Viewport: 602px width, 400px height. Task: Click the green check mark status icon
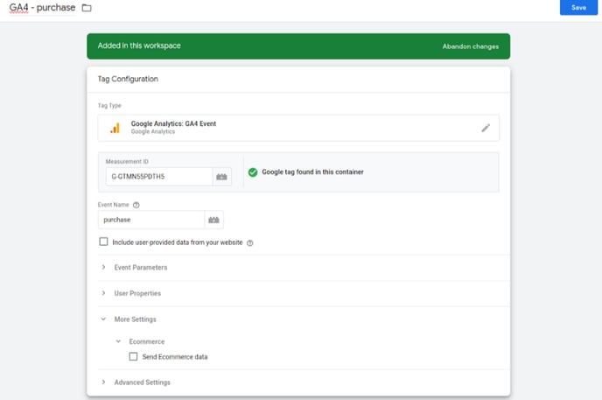click(253, 172)
